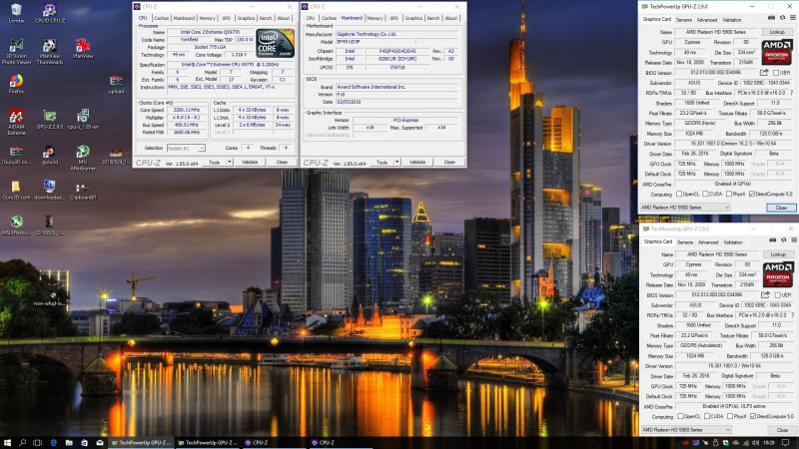Open the Lomtár recycle bin desktop icon

click(16, 13)
